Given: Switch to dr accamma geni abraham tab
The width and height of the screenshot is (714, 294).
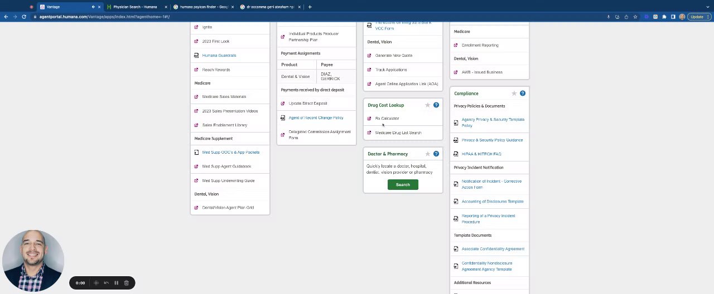Looking at the screenshot, I should (x=270, y=7).
